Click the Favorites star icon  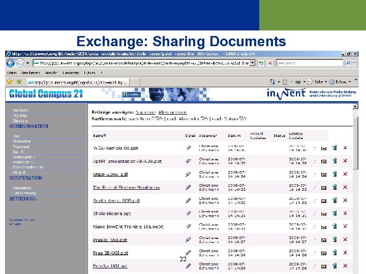(10, 82)
